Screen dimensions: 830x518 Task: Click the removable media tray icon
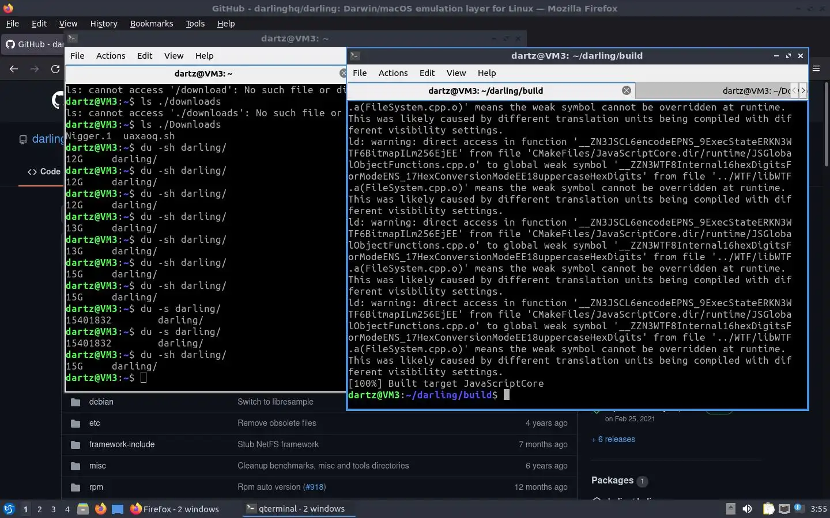pos(730,508)
